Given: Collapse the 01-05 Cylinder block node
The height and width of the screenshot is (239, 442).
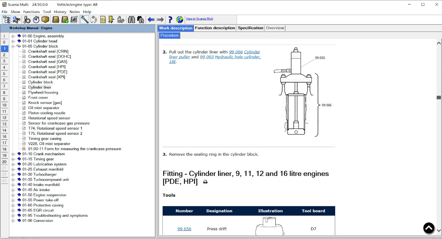Looking at the screenshot, I should [13, 46].
